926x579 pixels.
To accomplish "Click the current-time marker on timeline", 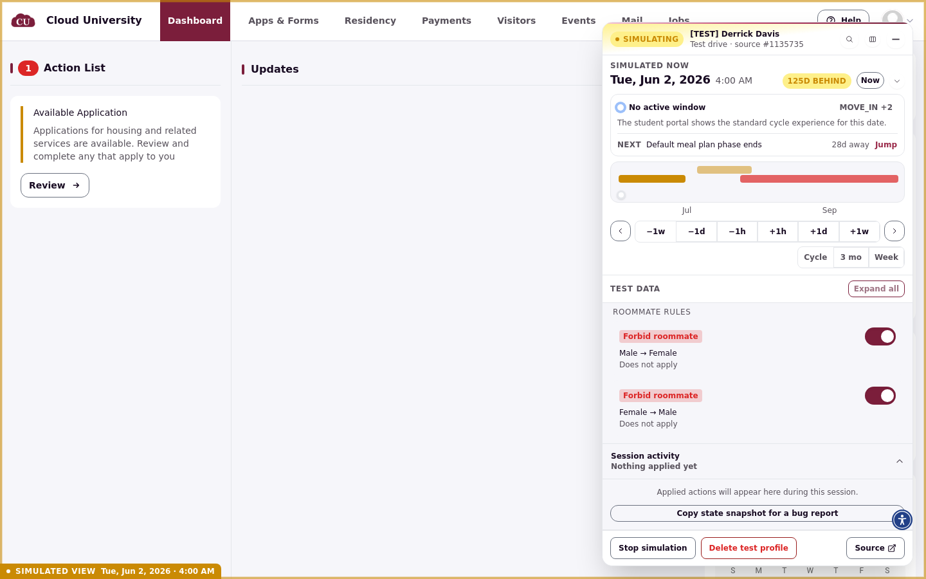I will coord(621,195).
